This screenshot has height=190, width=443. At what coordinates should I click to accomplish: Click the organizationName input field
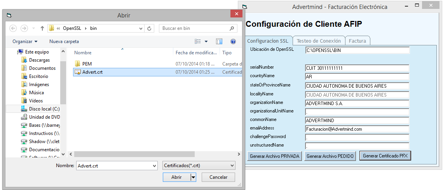click(x=358, y=104)
